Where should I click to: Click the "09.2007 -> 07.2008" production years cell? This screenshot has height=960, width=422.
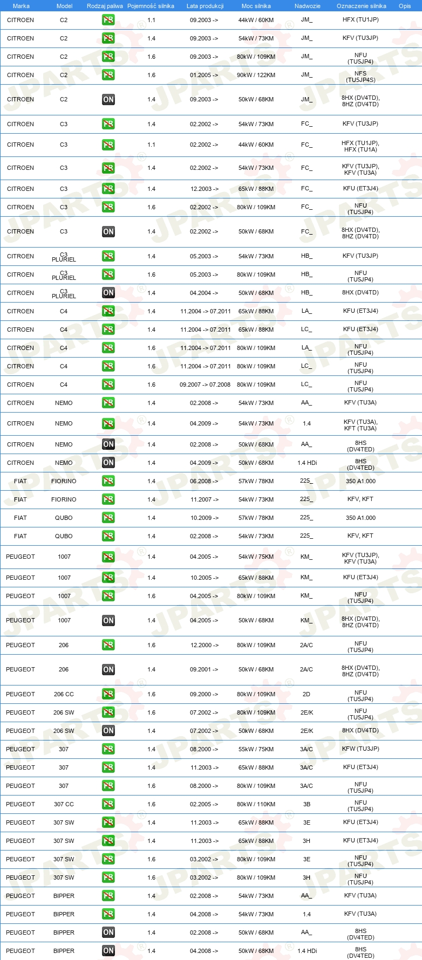click(x=205, y=385)
